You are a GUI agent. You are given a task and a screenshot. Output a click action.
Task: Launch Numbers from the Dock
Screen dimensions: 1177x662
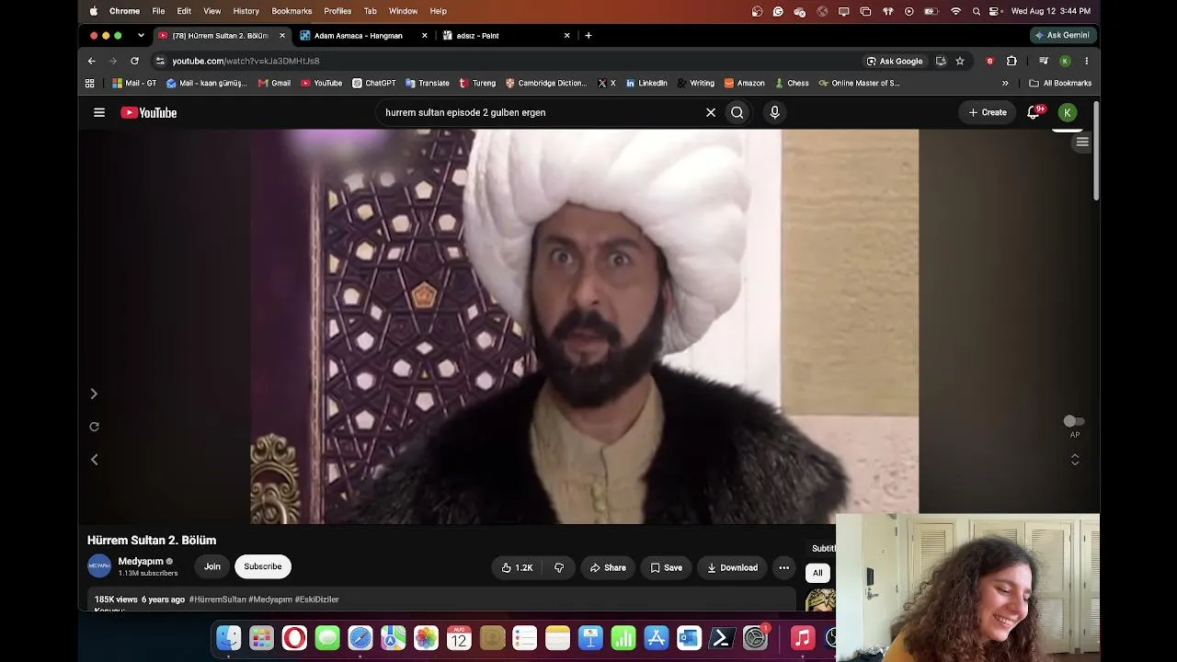tap(623, 637)
